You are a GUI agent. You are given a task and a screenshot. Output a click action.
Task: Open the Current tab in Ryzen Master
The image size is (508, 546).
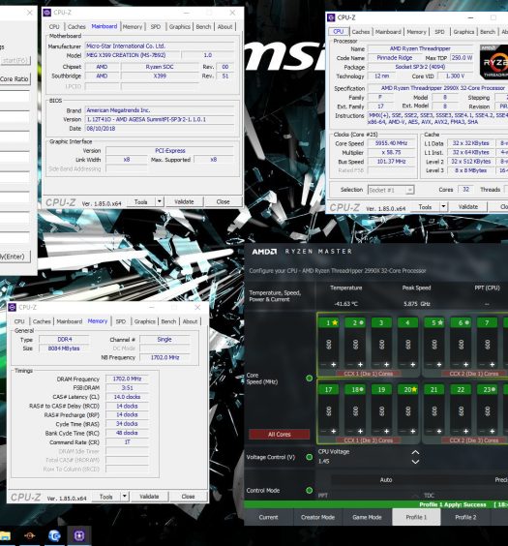(x=268, y=517)
